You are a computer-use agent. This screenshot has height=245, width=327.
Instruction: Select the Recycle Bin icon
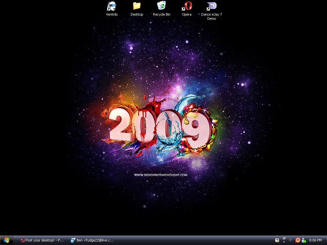162,9
